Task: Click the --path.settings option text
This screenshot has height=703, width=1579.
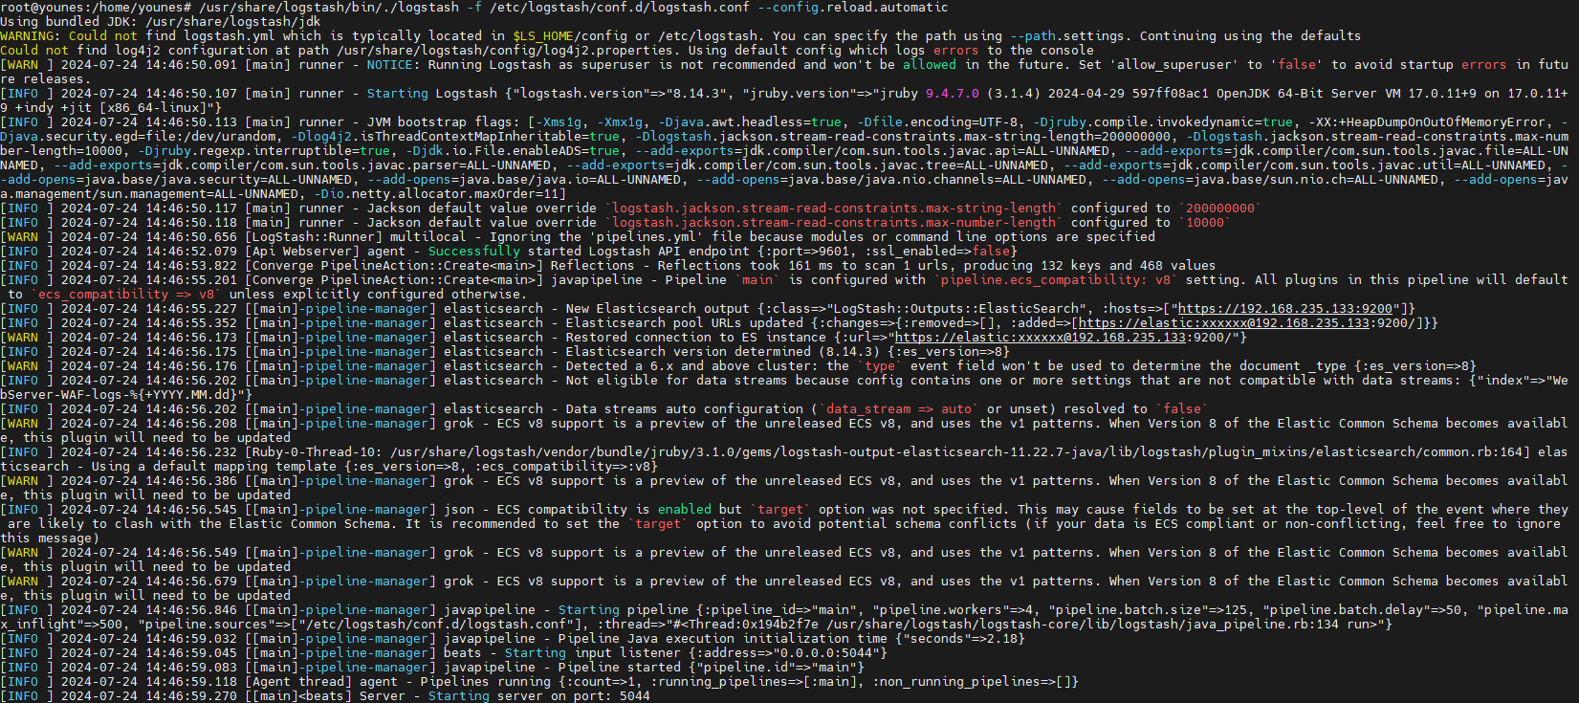Action: pos(1067,36)
